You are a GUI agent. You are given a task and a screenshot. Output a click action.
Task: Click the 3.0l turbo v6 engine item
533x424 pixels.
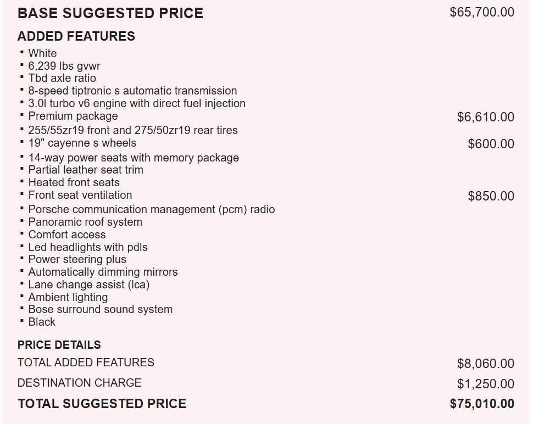pyautogui.click(x=137, y=103)
